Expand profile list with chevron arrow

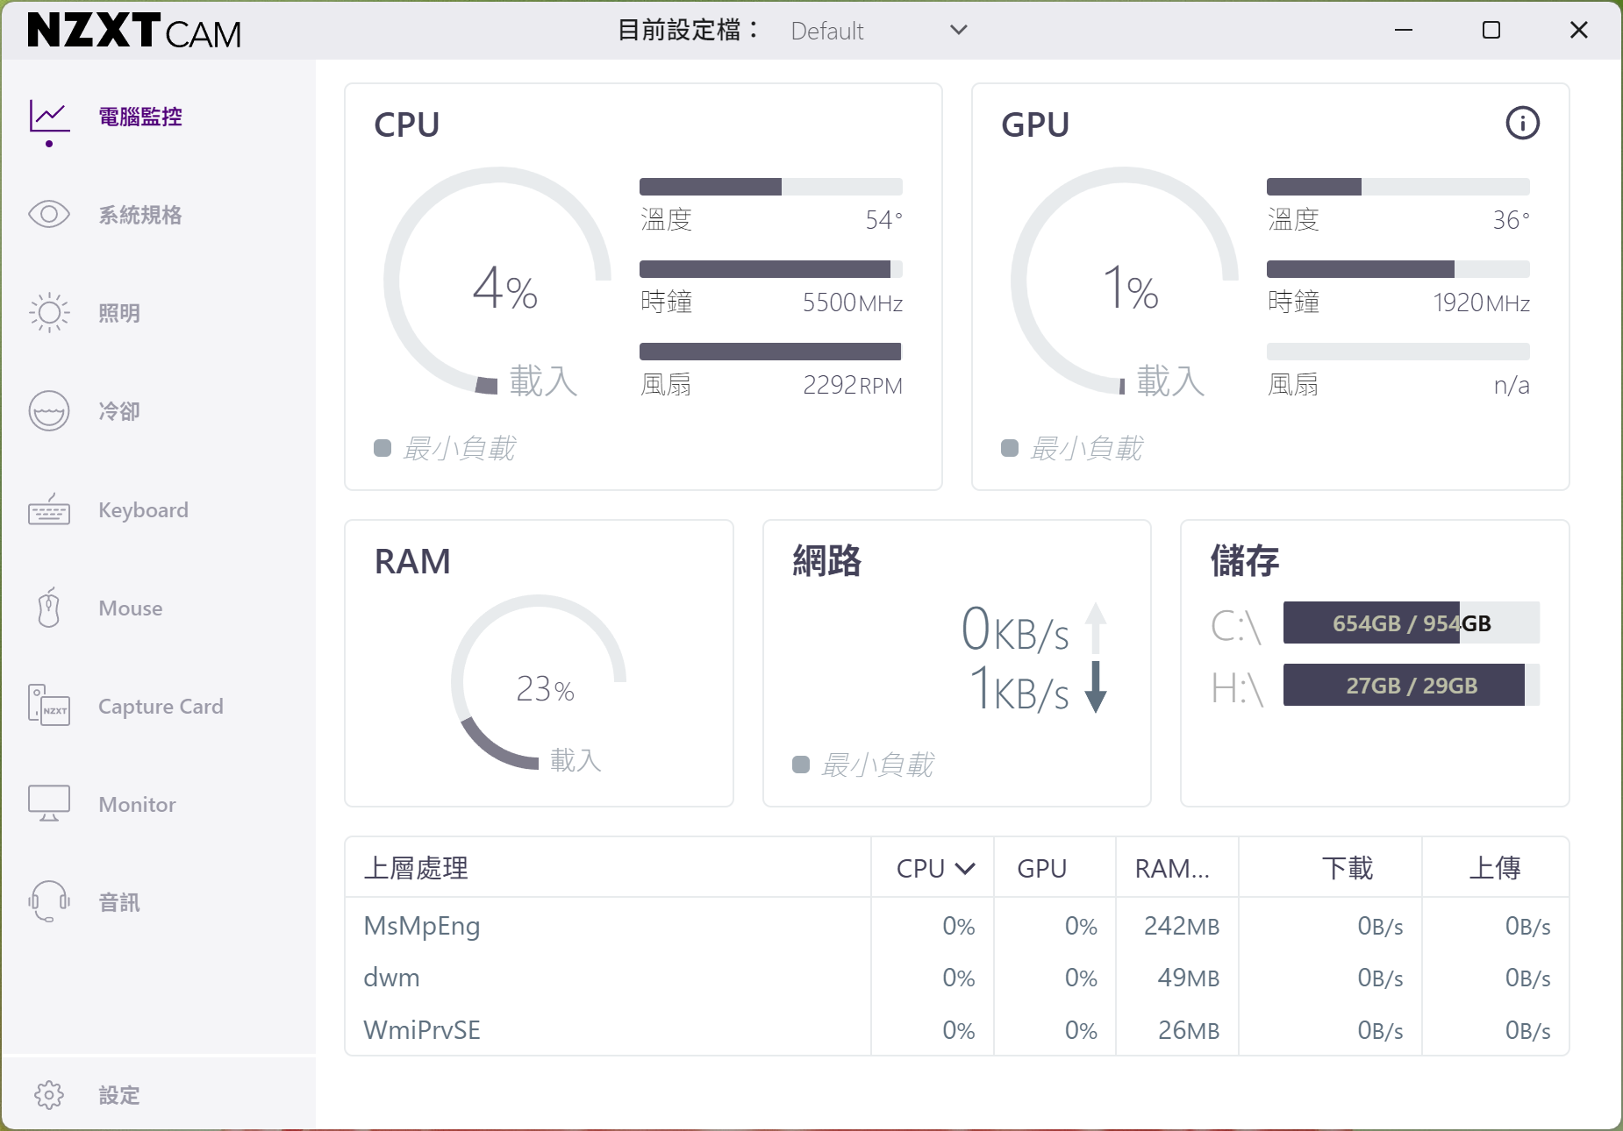point(959,31)
